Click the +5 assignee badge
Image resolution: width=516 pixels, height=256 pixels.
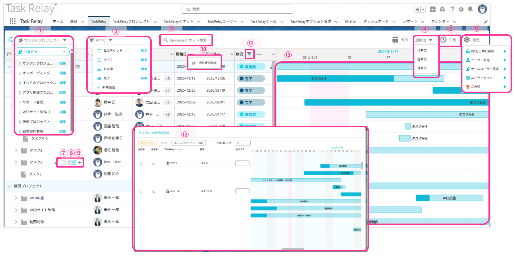pyautogui.click(x=168, y=78)
